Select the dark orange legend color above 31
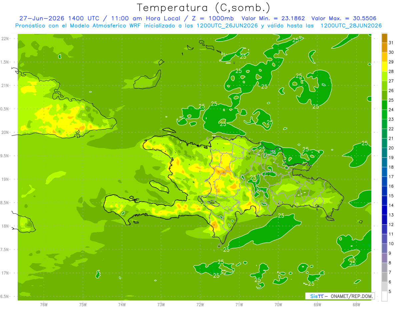This screenshot has width=400, height=309. pos(384,38)
